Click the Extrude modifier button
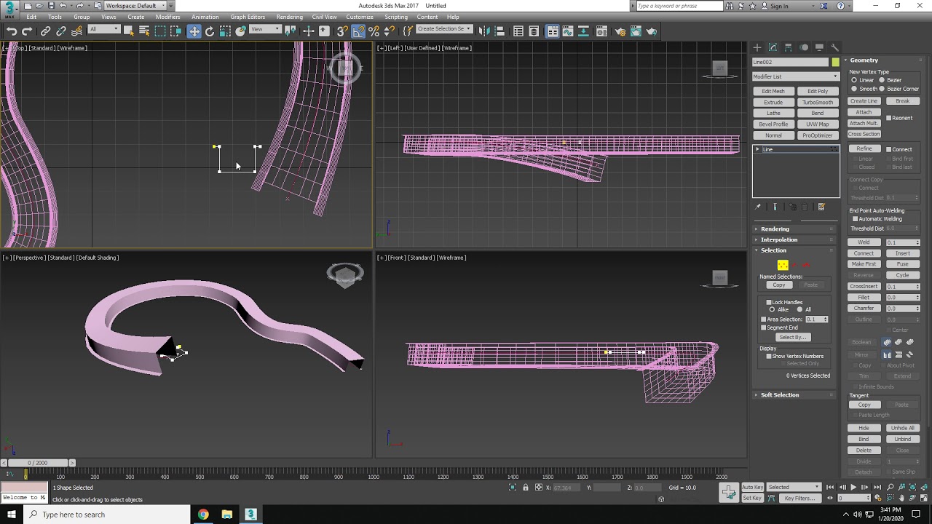932x524 pixels. [773, 102]
